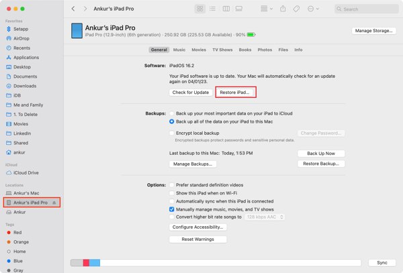Click Back Up Now button
The height and width of the screenshot is (273, 403).
[321, 154]
